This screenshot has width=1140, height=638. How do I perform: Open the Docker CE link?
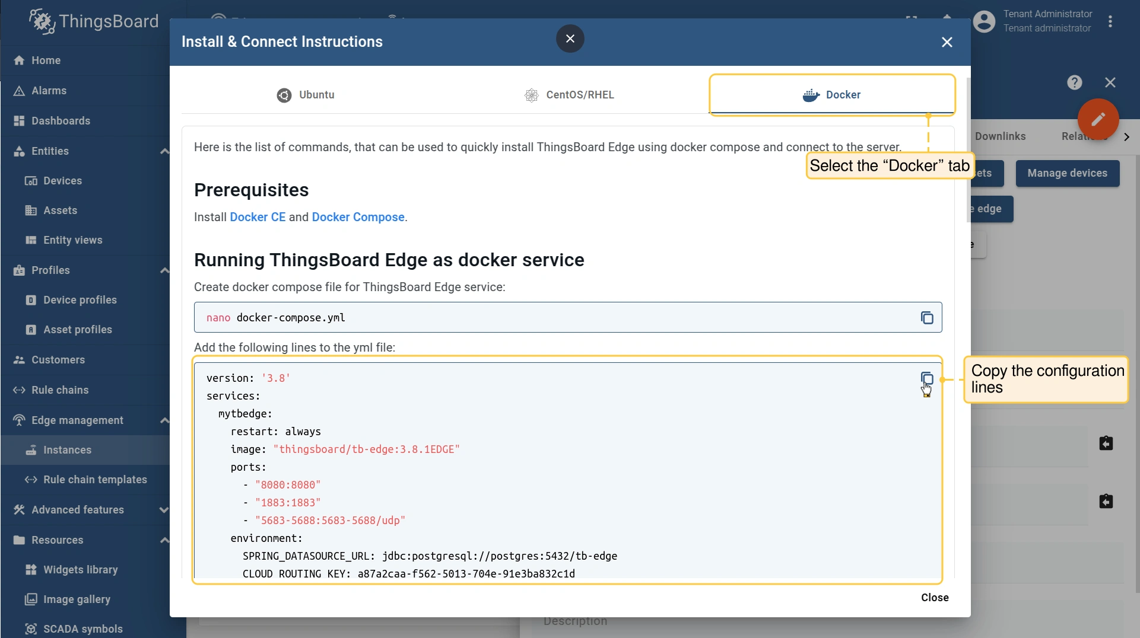tap(258, 217)
